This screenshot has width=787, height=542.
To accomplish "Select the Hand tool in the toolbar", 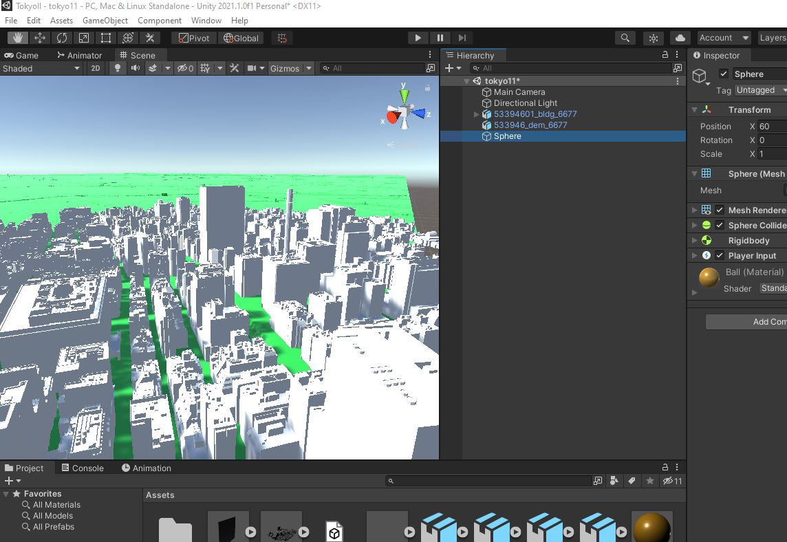I will pyautogui.click(x=17, y=38).
